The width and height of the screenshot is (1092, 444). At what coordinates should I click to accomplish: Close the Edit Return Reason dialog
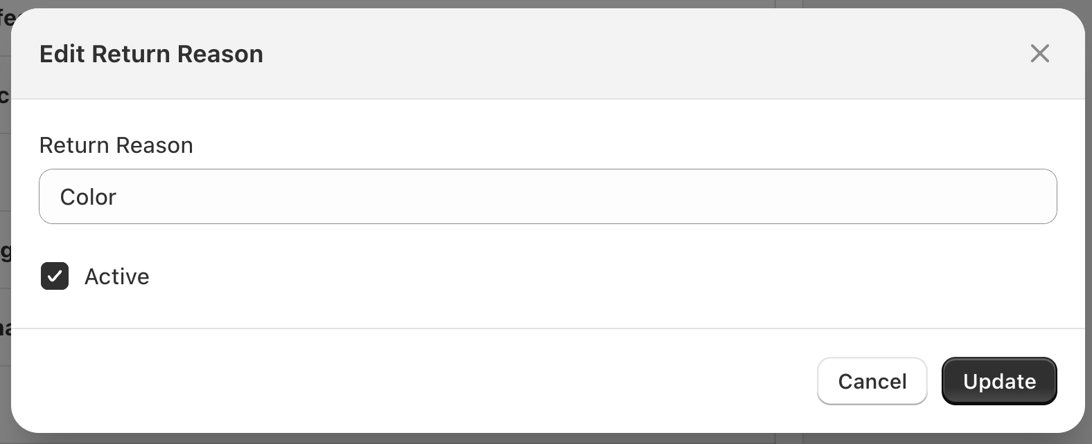pos(1039,53)
